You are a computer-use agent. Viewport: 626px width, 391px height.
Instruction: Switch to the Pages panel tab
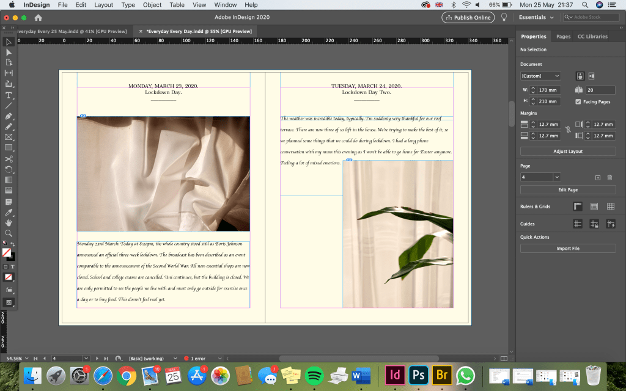point(563,37)
